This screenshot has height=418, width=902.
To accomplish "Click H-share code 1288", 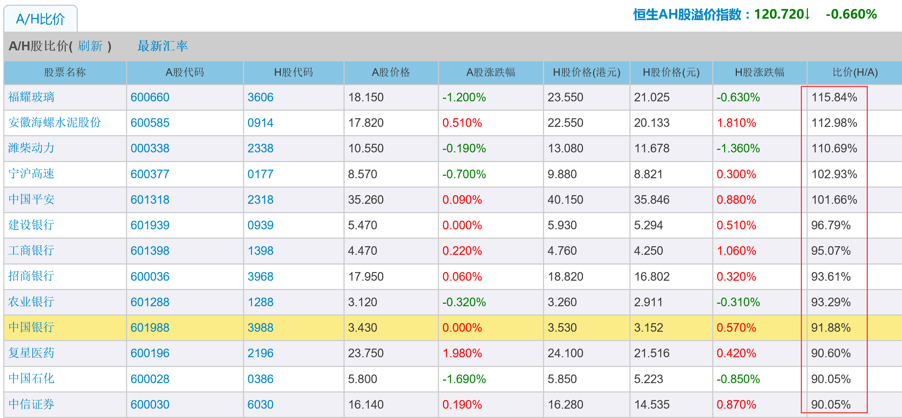I will (260, 302).
